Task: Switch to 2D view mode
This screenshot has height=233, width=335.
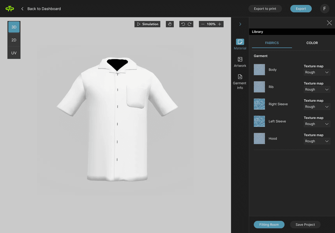Action: point(14,40)
